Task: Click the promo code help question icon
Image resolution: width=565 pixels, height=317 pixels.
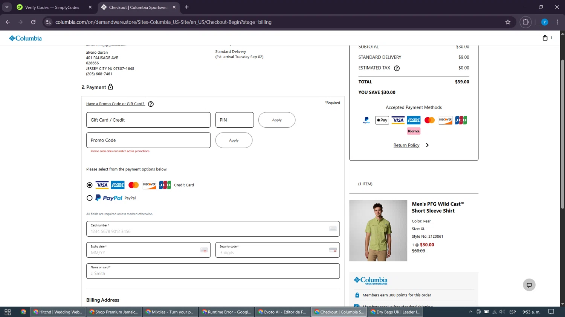Action: click(x=151, y=104)
